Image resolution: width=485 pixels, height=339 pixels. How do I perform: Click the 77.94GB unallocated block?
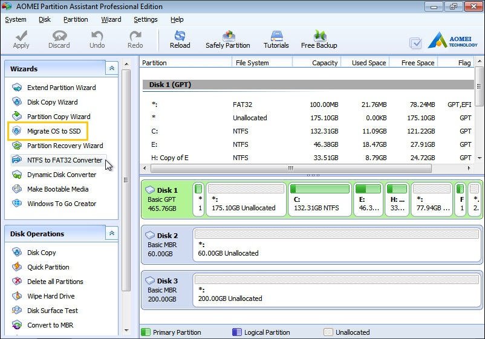tap(432, 199)
